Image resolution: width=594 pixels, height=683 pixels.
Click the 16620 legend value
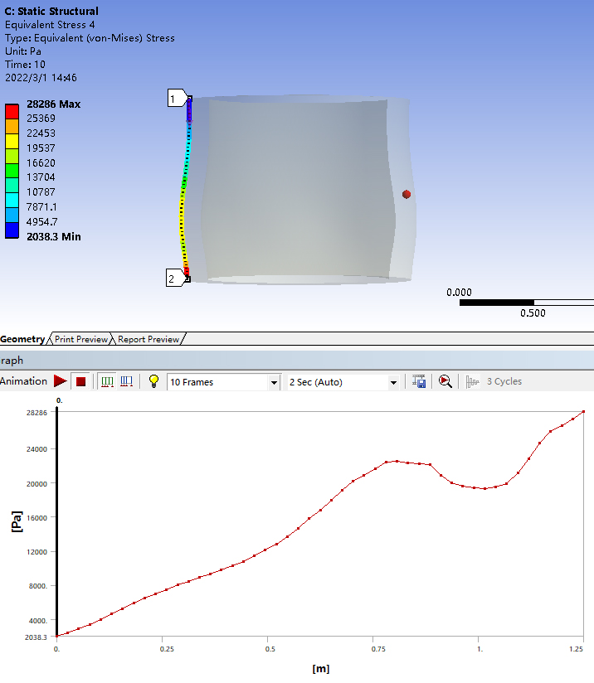click(41, 163)
